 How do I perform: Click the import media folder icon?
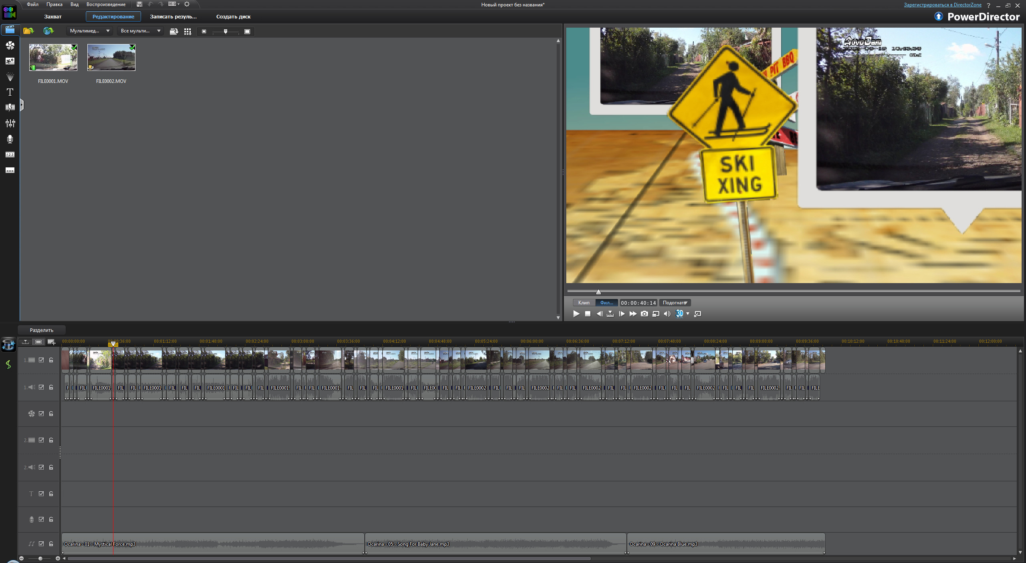point(28,31)
